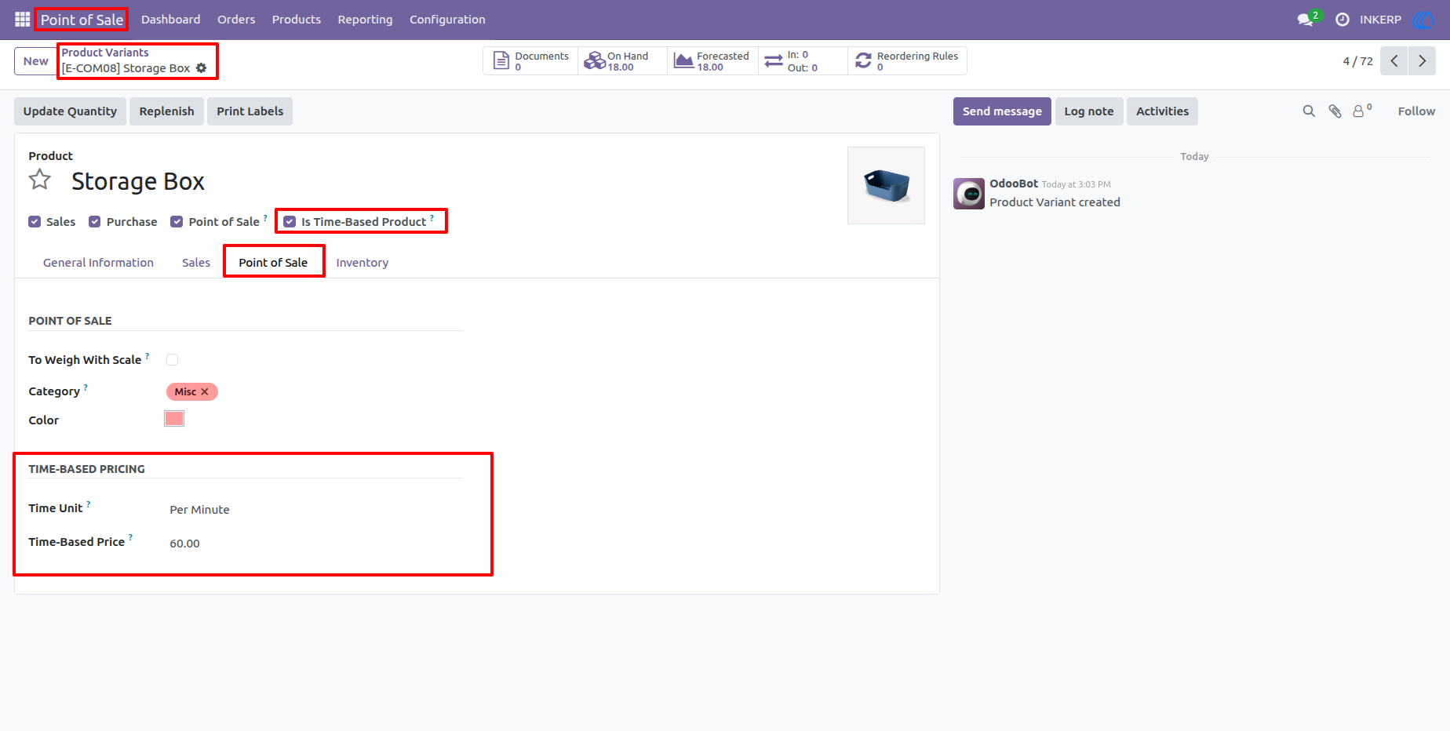This screenshot has width=1450, height=731.
Task: Search messages with the magnifier icon
Action: click(x=1309, y=111)
